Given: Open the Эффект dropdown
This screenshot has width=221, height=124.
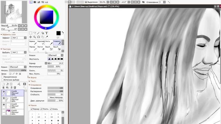Looking at the screenshot, I should [x=19, y=38].
